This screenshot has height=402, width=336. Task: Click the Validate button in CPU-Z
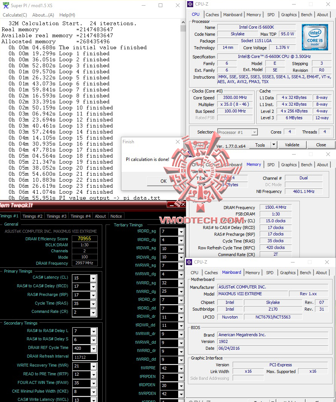(292, 145)
